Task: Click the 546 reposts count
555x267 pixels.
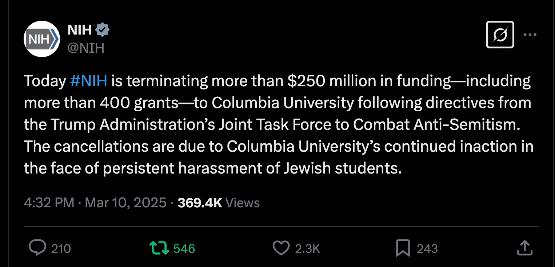Action: pos(184,248)
